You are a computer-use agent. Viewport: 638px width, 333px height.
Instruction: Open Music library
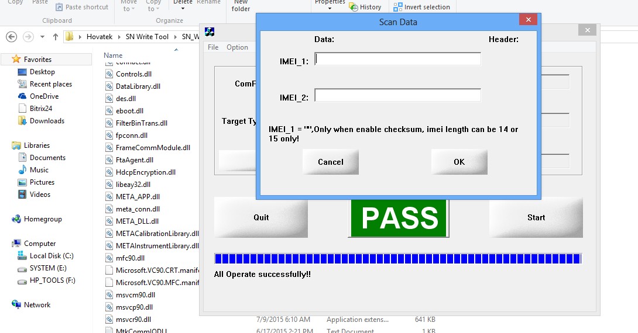click(39, 170)
